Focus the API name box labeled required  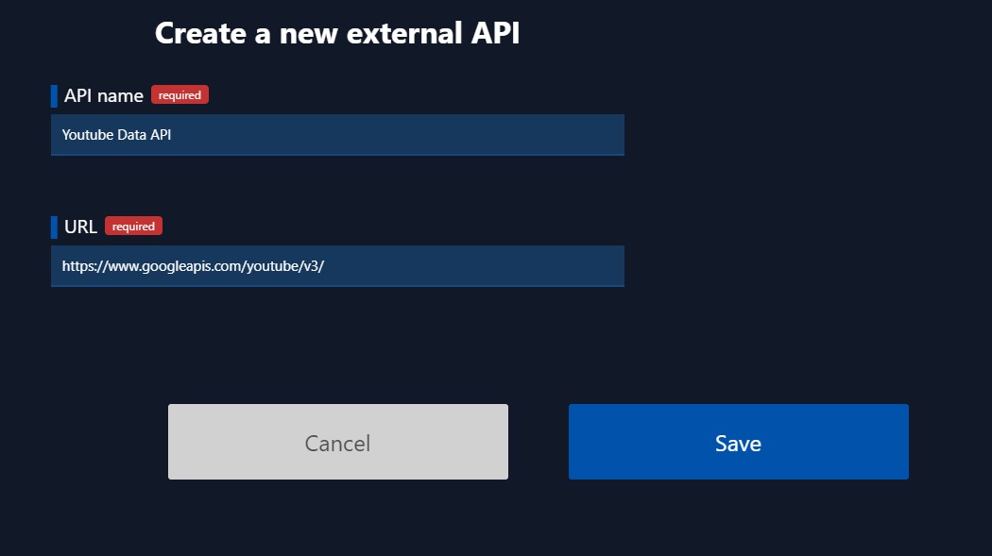tap(337, 134)
